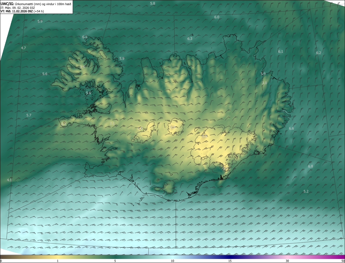Click the 10 tick label on color scale
345x263 pixels.
(x=172, y=261)
